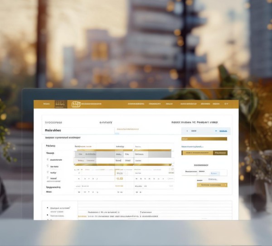Open the center menu item in the gold navbar
The height and width of the screenshot is (246, 272).
click(136, 104)
